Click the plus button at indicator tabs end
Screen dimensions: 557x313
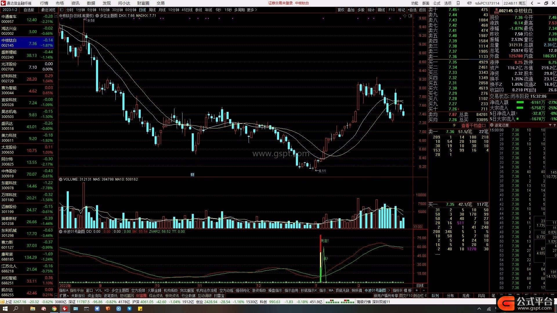(x=417, y=290)
